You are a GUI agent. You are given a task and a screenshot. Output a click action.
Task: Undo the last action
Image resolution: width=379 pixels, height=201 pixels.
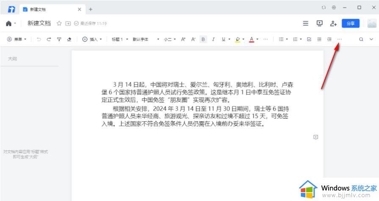[39, 39]
